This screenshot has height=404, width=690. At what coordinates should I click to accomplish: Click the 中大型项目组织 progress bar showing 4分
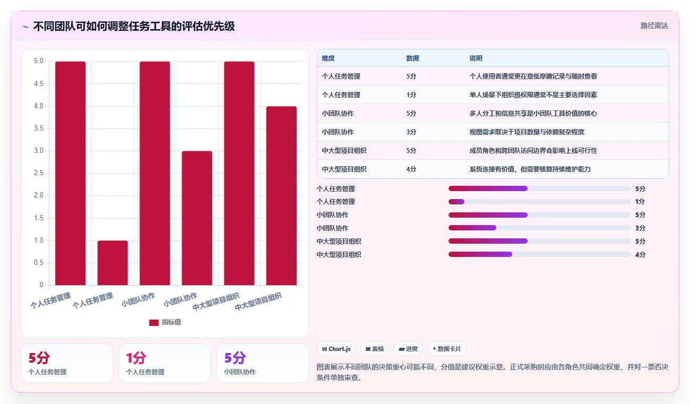[x=540, y=254]
